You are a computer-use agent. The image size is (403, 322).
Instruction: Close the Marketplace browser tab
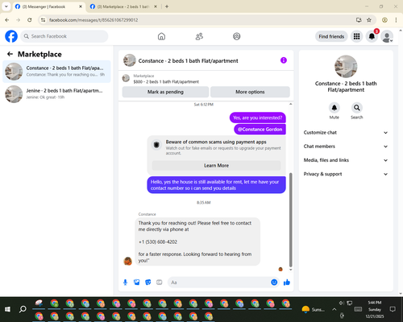pos(156,6)
